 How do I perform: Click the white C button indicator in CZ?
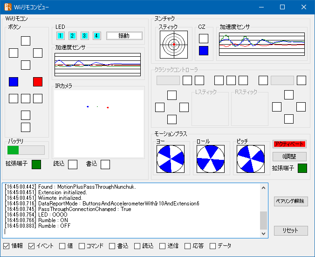pos(204,39)
